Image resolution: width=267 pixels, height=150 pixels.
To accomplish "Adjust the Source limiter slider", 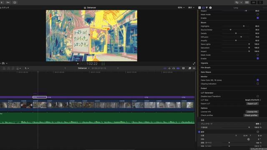I will click(x=231, y=30).
